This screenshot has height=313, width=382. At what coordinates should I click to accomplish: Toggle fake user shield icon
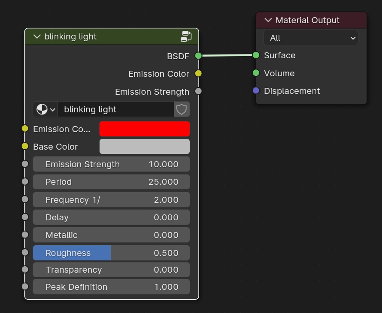182,109
